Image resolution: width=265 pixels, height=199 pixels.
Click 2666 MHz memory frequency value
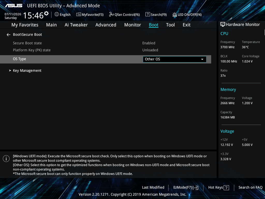[x=227, y=103]
